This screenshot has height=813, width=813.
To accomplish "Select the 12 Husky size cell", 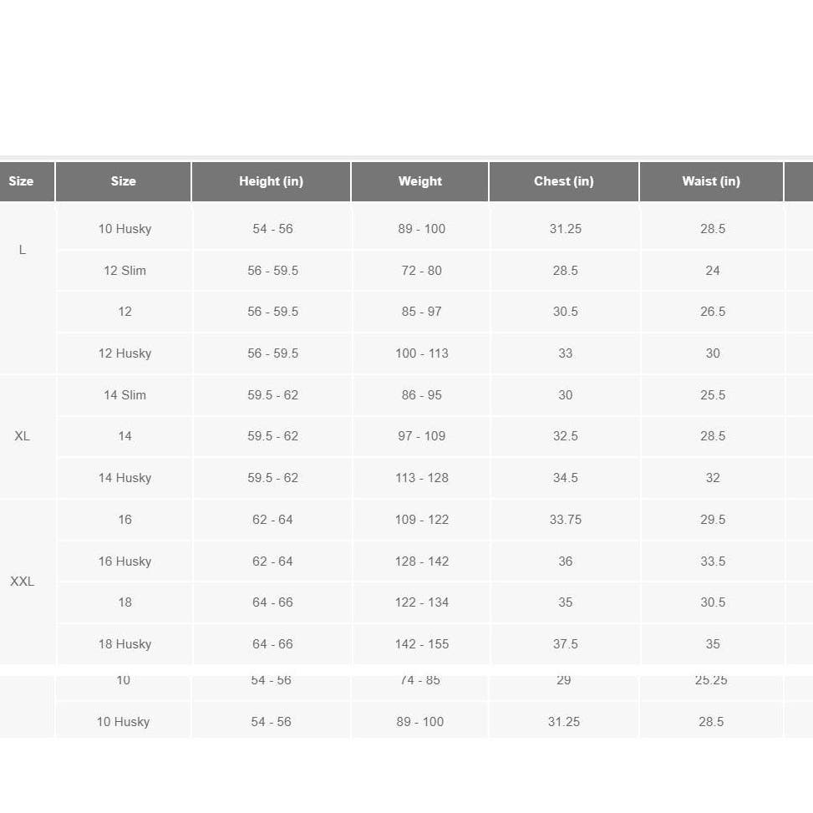I will [x=124, y=353].
